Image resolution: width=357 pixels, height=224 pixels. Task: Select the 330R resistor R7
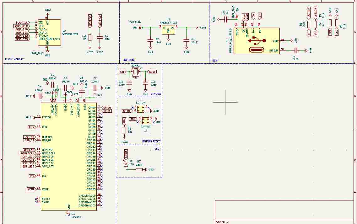click(x=138, y=169)
